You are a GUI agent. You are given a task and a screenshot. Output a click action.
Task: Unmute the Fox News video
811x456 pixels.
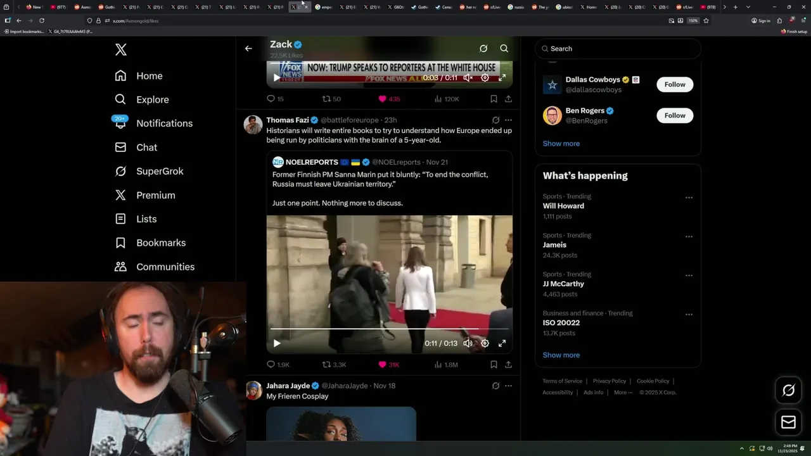(x=468, y=77)
